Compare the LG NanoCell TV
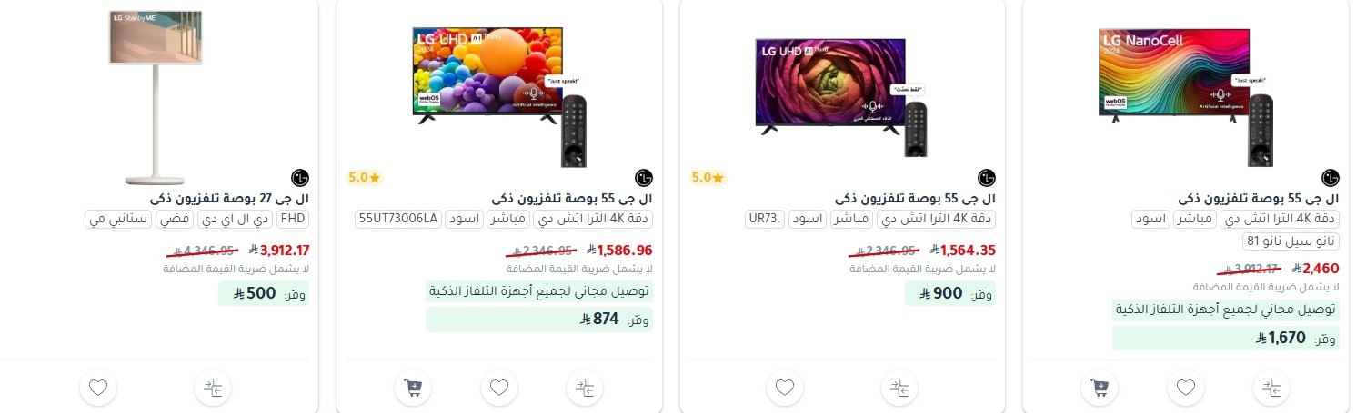Image resolution: width=1356 pixels, height=413 pixels. click(1271, 388)
